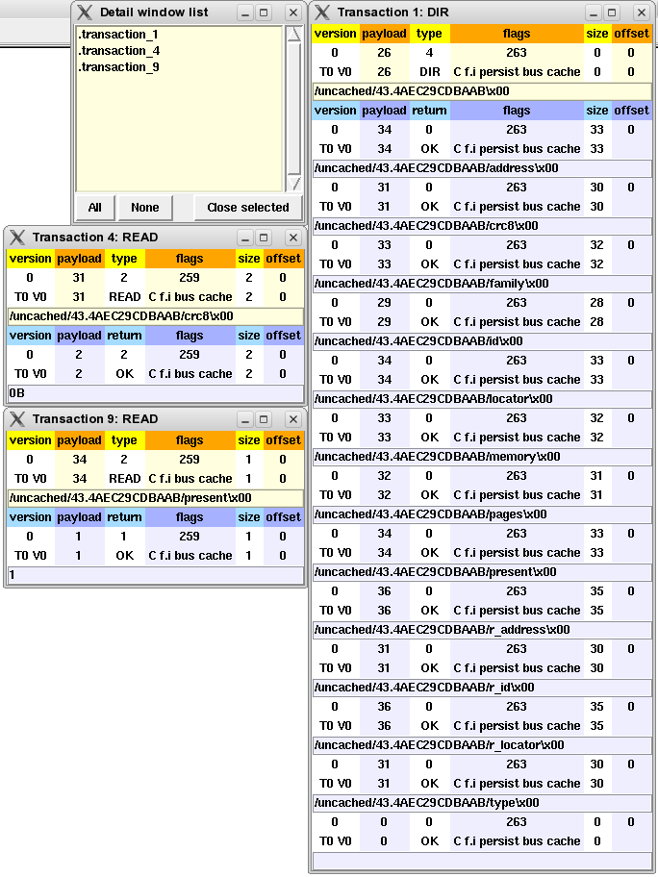Image resolution: width=658 pixels, height=877 pixels.
Task: Click X icon in Detail window list title
Action: [85, 13]
